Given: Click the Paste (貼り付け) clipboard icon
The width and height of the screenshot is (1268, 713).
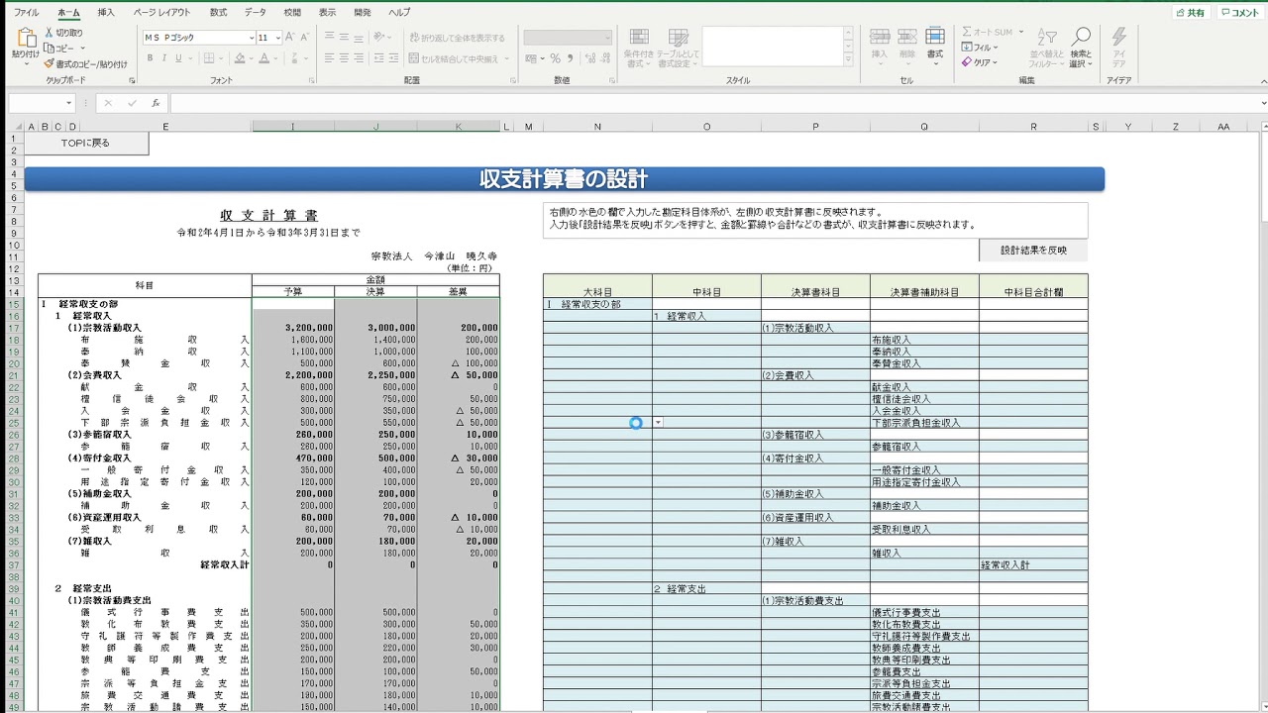Looking at the screenshot, I should [x=26, y=38].
